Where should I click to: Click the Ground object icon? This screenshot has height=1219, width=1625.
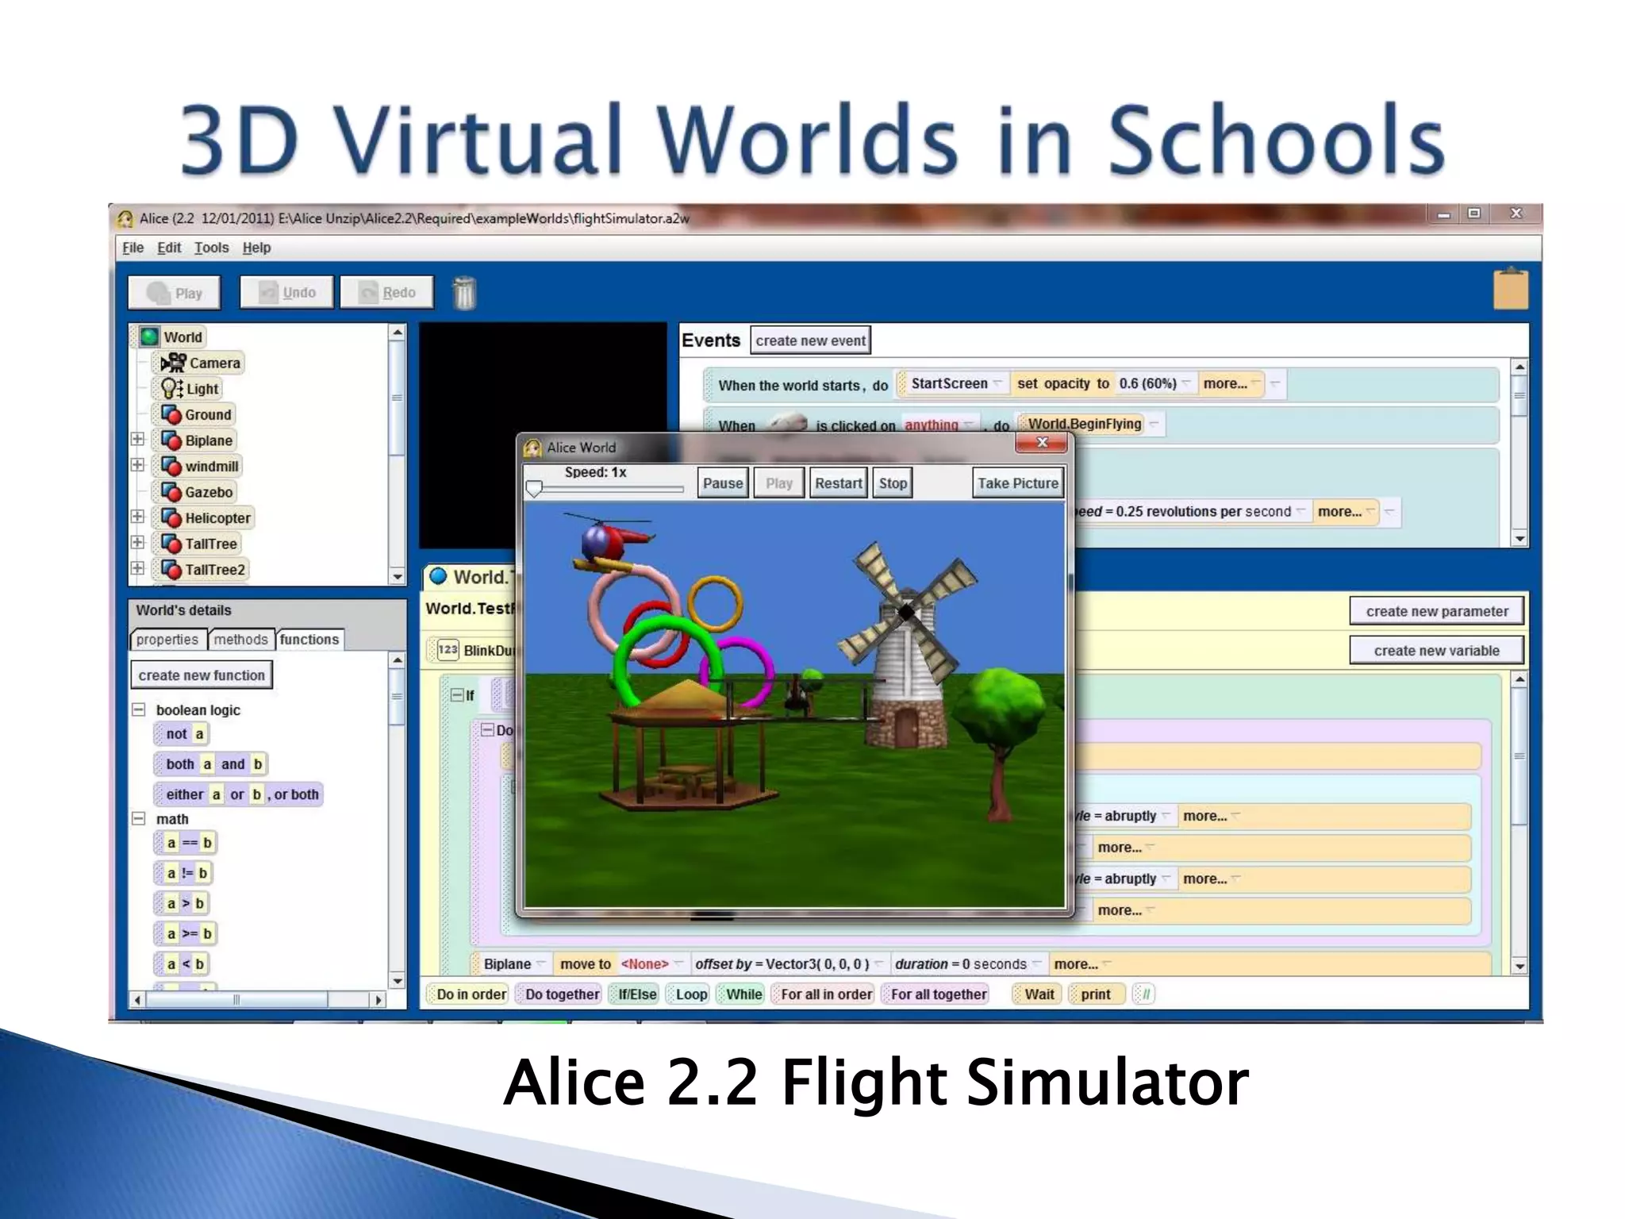[x=171, y=414]
